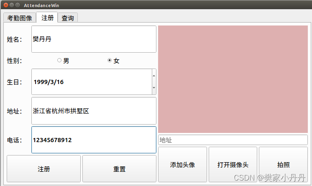Image resolution: width=312 pixels, height=186 pixels.
Task: Click the 重置 button
Action: pos(119,169)
